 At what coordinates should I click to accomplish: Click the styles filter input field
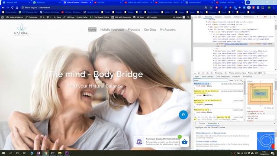[x=211, y=80]
